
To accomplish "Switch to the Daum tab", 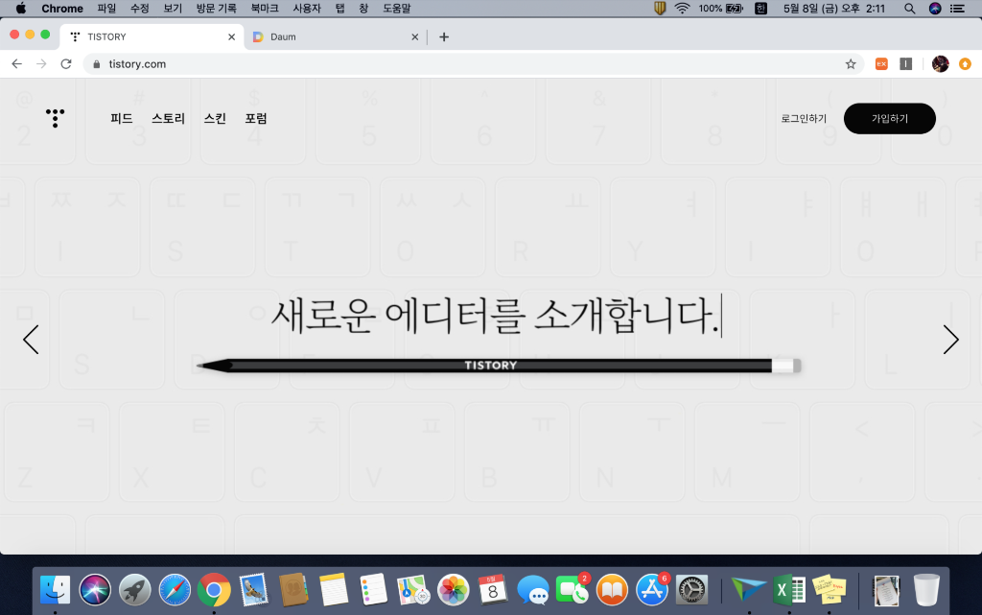I will (x=336, y=37).
